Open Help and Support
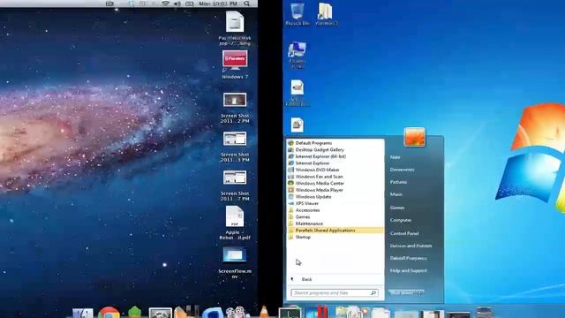 [x=408, y=271]
